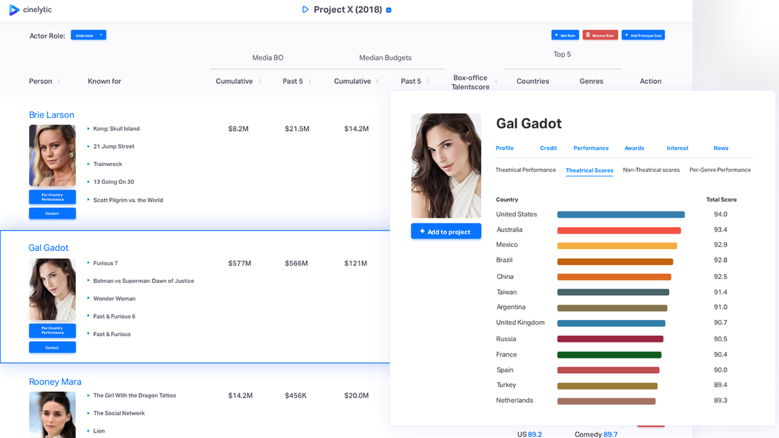The image size is (779, 438).
Task: Click the Add to project button
Action: (x=446, y=232)
